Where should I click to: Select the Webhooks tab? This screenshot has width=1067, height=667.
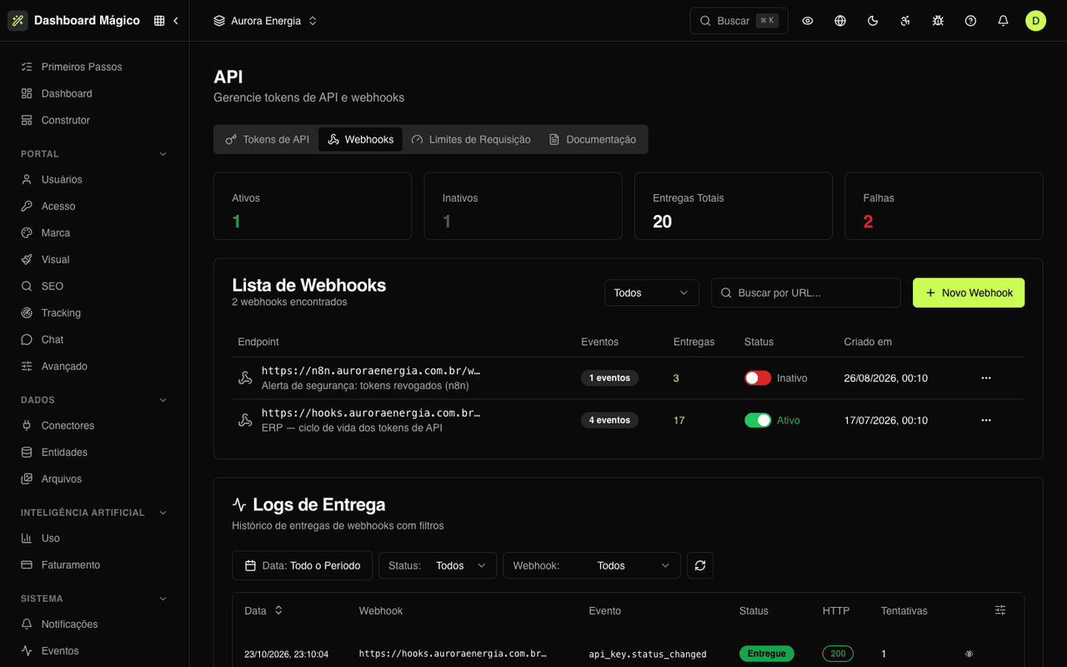(x=360, y=139)
